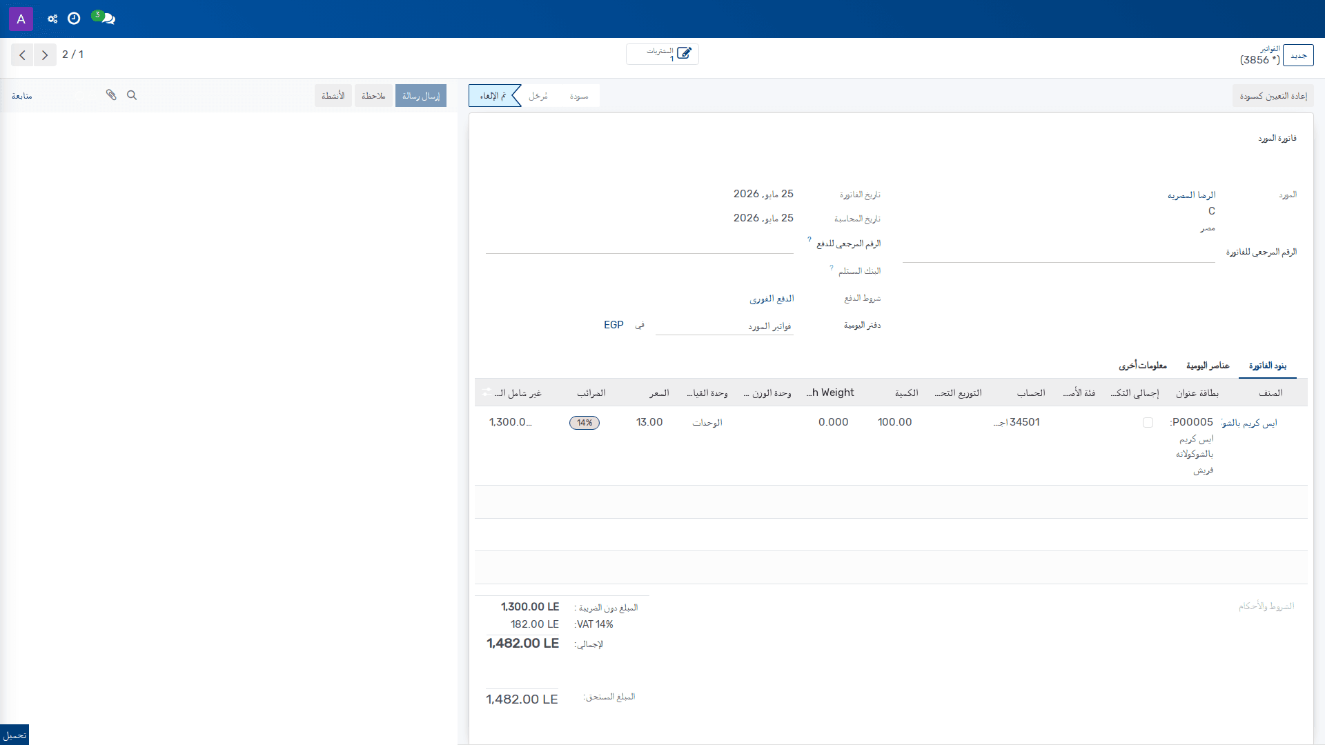Click the payment reference input field
The height and width of the screenshot is (745, 1325).
coord(640,244)
